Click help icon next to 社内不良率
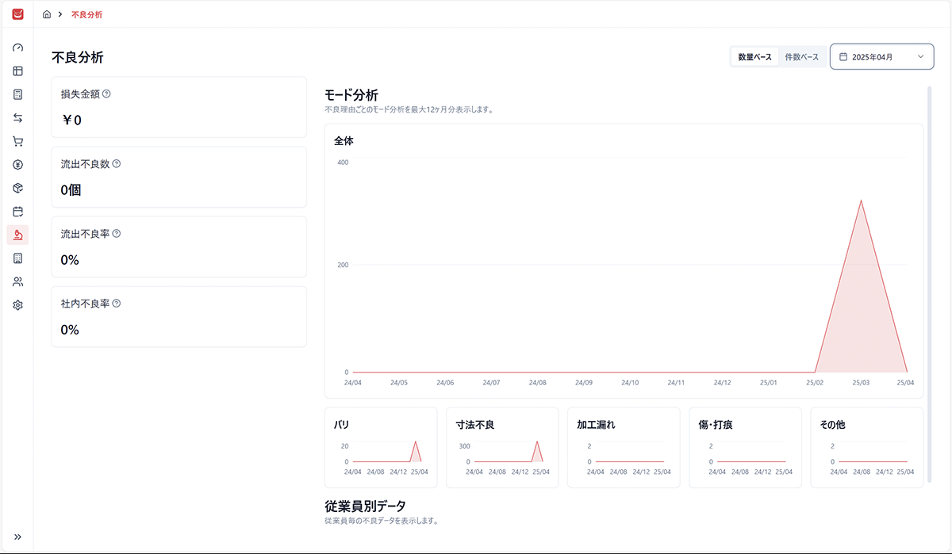 pos(116,303)
